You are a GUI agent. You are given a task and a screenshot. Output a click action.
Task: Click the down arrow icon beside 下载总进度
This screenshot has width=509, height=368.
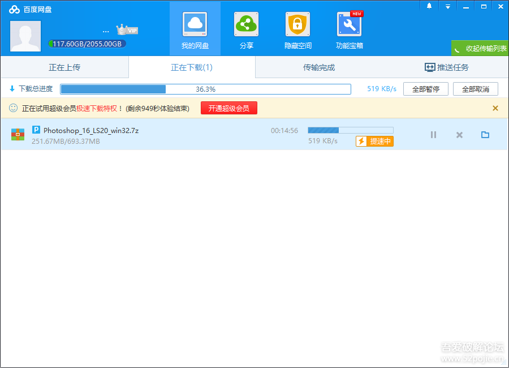12,88
